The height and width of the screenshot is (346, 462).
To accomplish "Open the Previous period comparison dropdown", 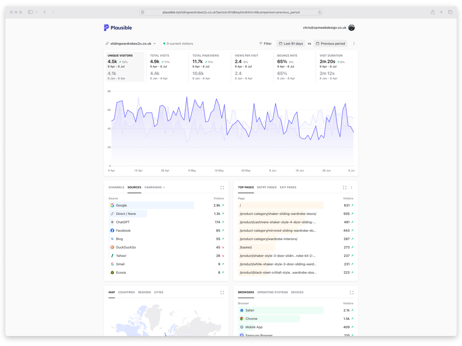I will (x=330, y=44).
